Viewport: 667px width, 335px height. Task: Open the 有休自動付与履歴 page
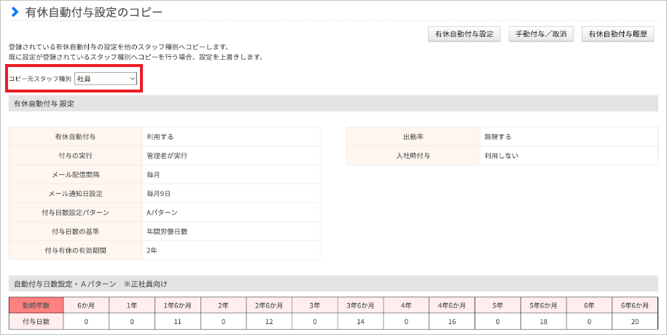click(x=617, y=34)
